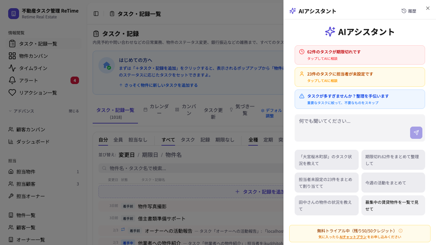Viewport: 436px width, 245px height.
Task: Click the task search field
Action: coord(191,168)
